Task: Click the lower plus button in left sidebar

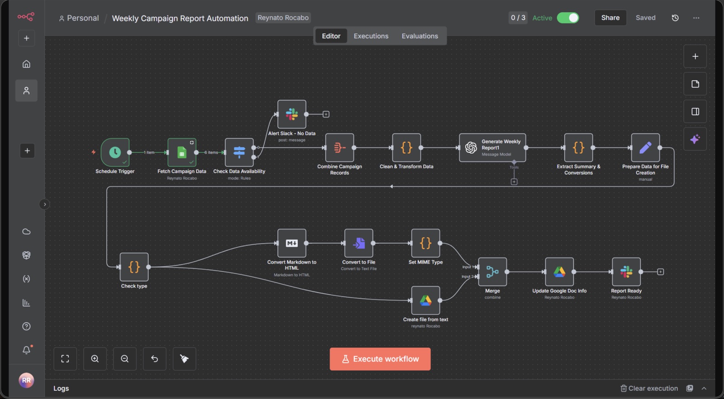Action: [27, 150]
